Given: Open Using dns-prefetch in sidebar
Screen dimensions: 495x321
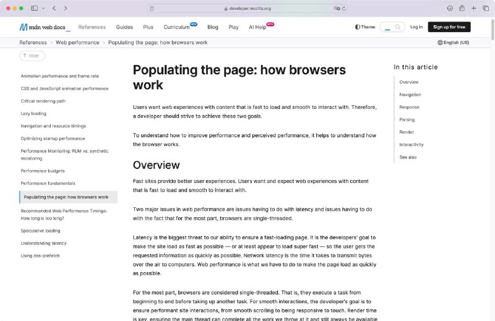Looking at the screenshot, I should click(40, 255).
